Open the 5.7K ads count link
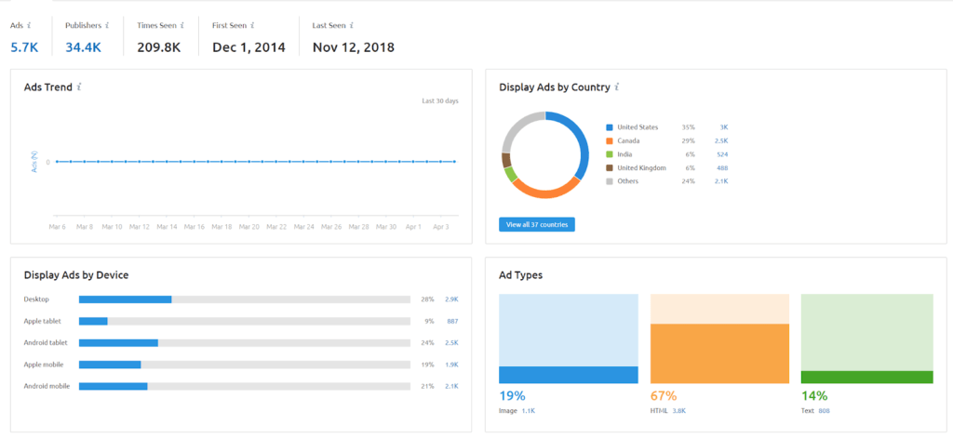The height and width of the screenshot is (438, 953). [x=24, y=46]
